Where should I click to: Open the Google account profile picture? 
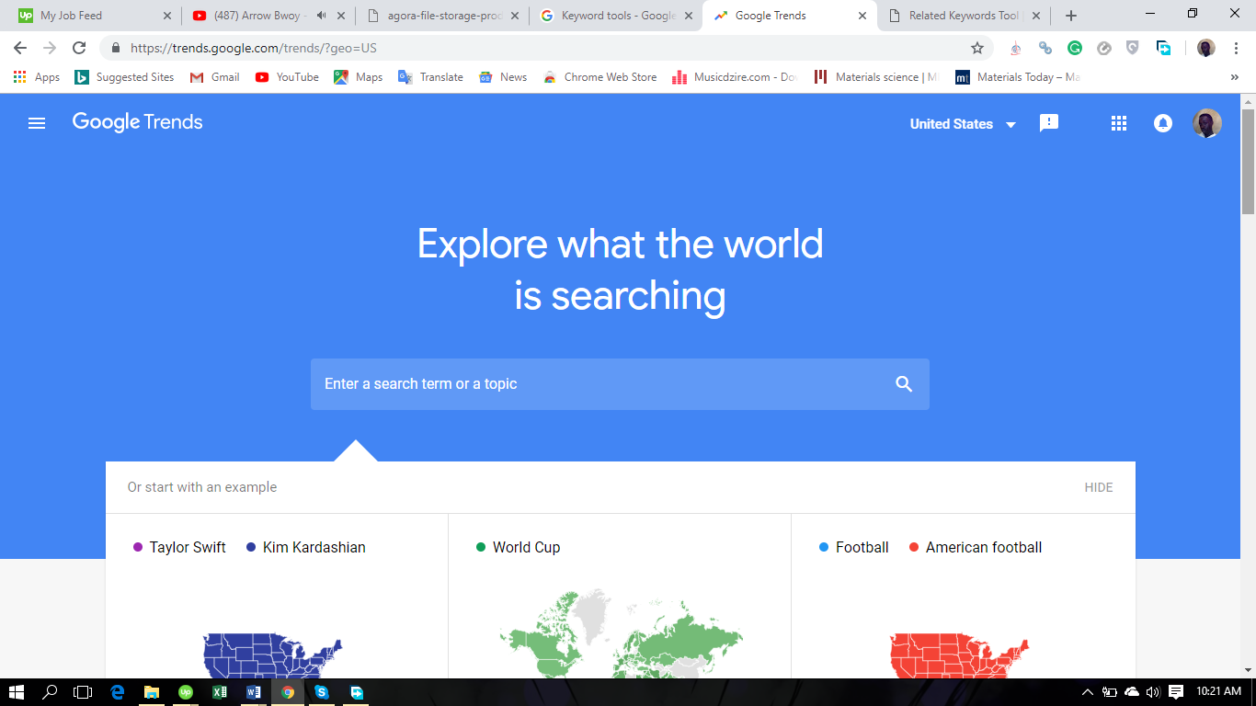tap(1206, 123)
